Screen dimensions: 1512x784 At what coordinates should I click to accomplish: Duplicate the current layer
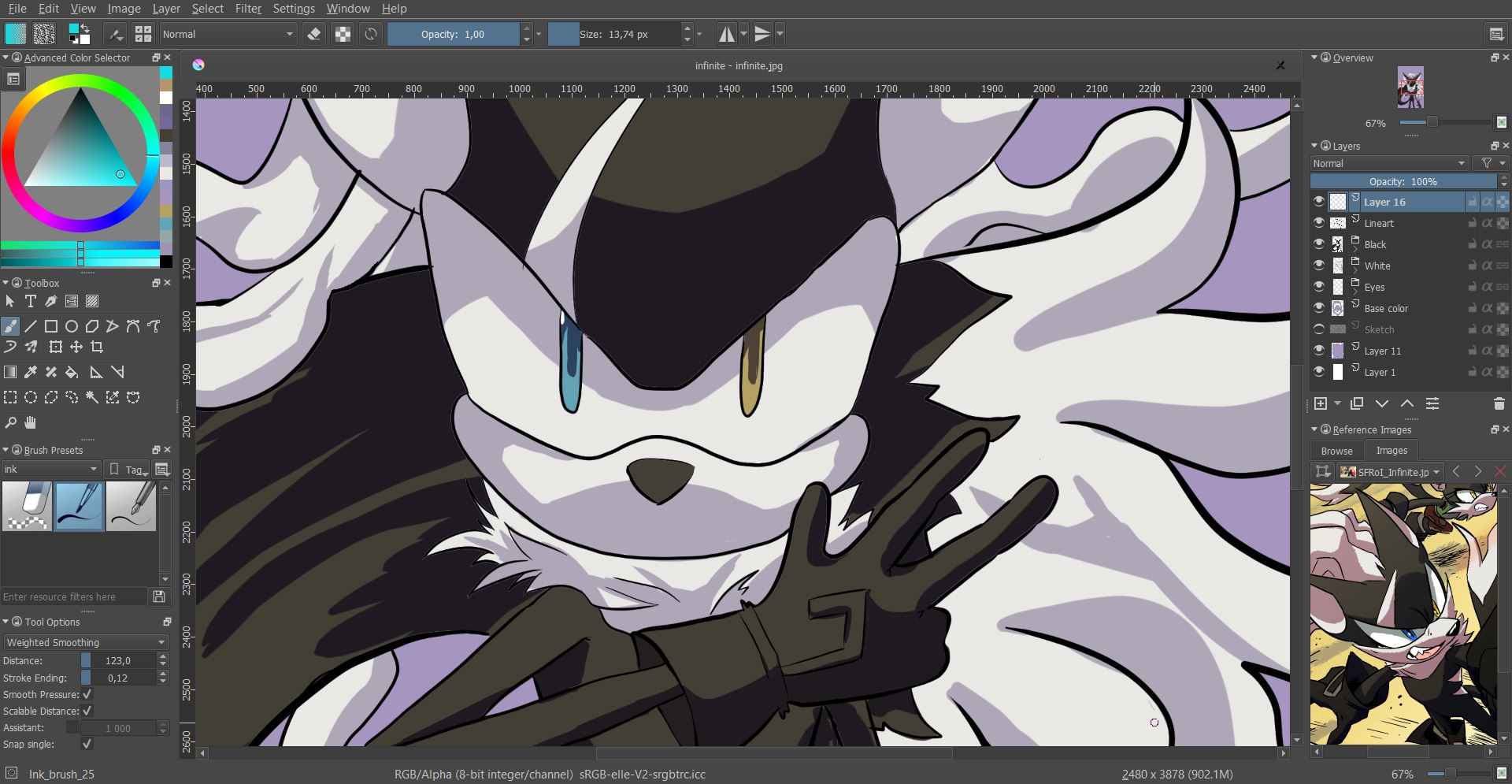coord(1357,403)
